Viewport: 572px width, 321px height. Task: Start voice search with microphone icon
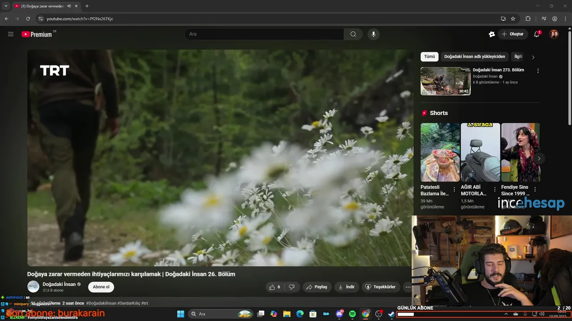(x=374, y=34)
